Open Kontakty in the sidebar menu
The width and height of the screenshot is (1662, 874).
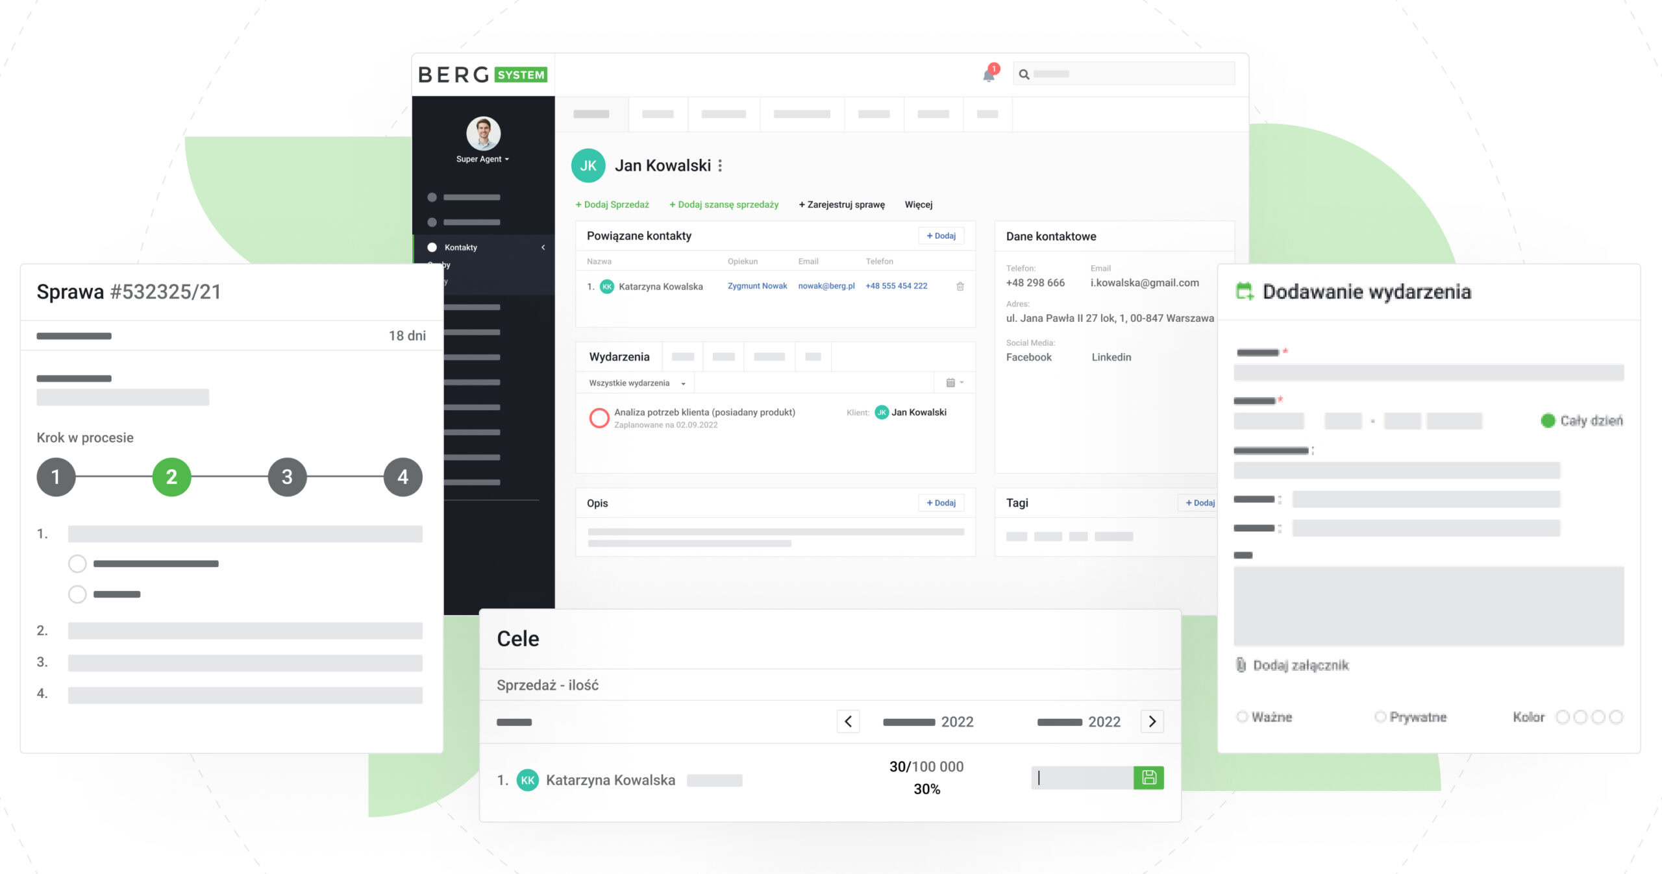coord(461,247)
